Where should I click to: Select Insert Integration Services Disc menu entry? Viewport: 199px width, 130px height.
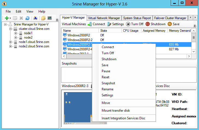click(123, 118)
